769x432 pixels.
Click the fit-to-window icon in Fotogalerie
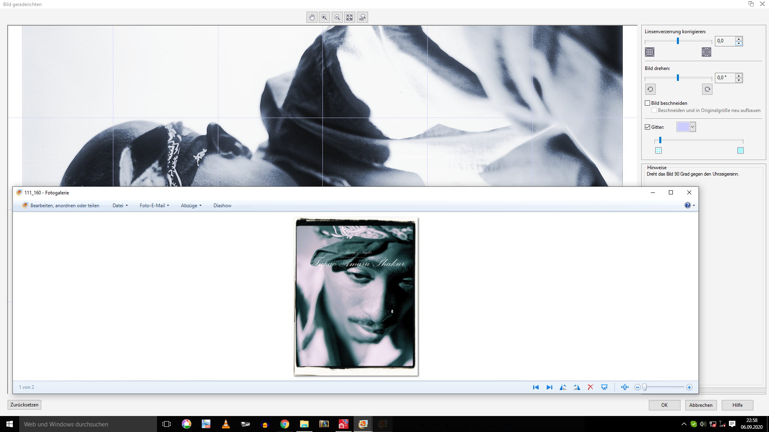tap(625, 387)
